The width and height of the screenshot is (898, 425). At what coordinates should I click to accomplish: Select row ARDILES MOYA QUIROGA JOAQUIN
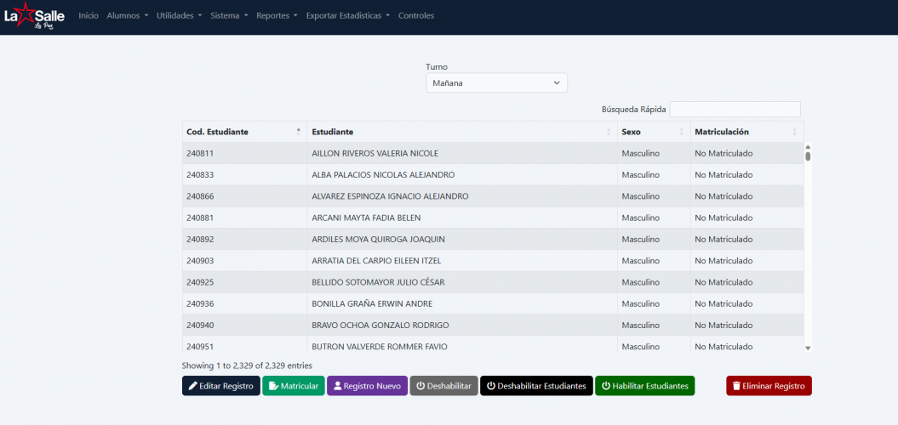493,239
